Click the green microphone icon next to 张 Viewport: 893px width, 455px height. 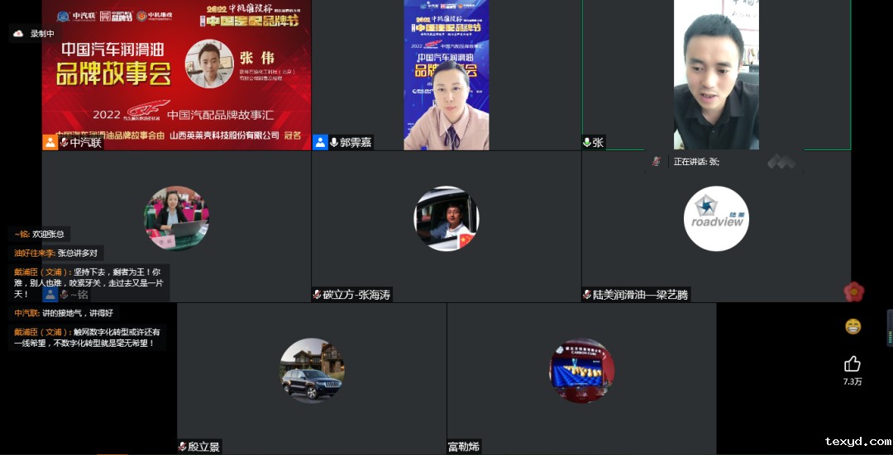tap(587, 142)
